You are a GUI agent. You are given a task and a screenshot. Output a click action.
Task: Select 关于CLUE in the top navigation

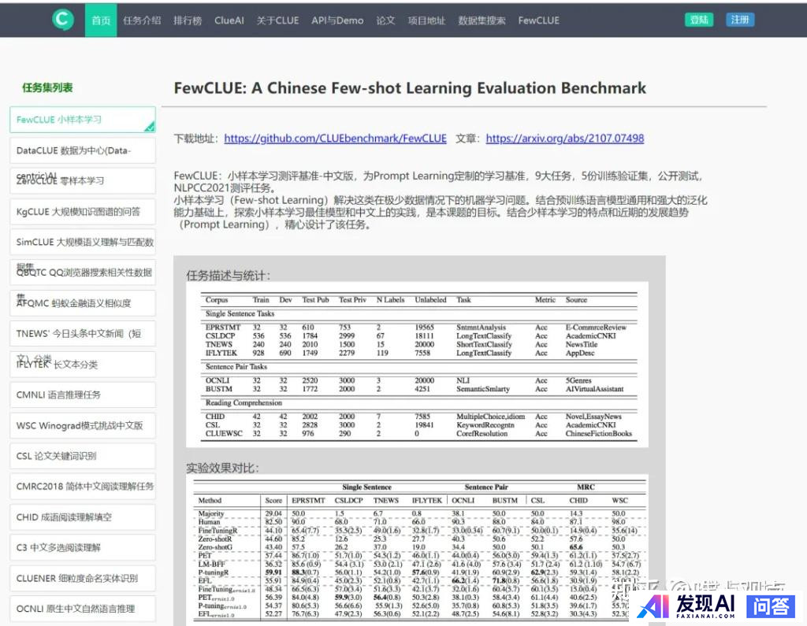pos(277,20)
